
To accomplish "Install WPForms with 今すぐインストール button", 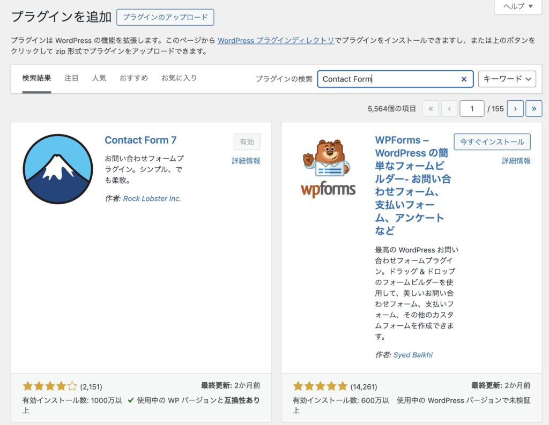I will point(492,142).
